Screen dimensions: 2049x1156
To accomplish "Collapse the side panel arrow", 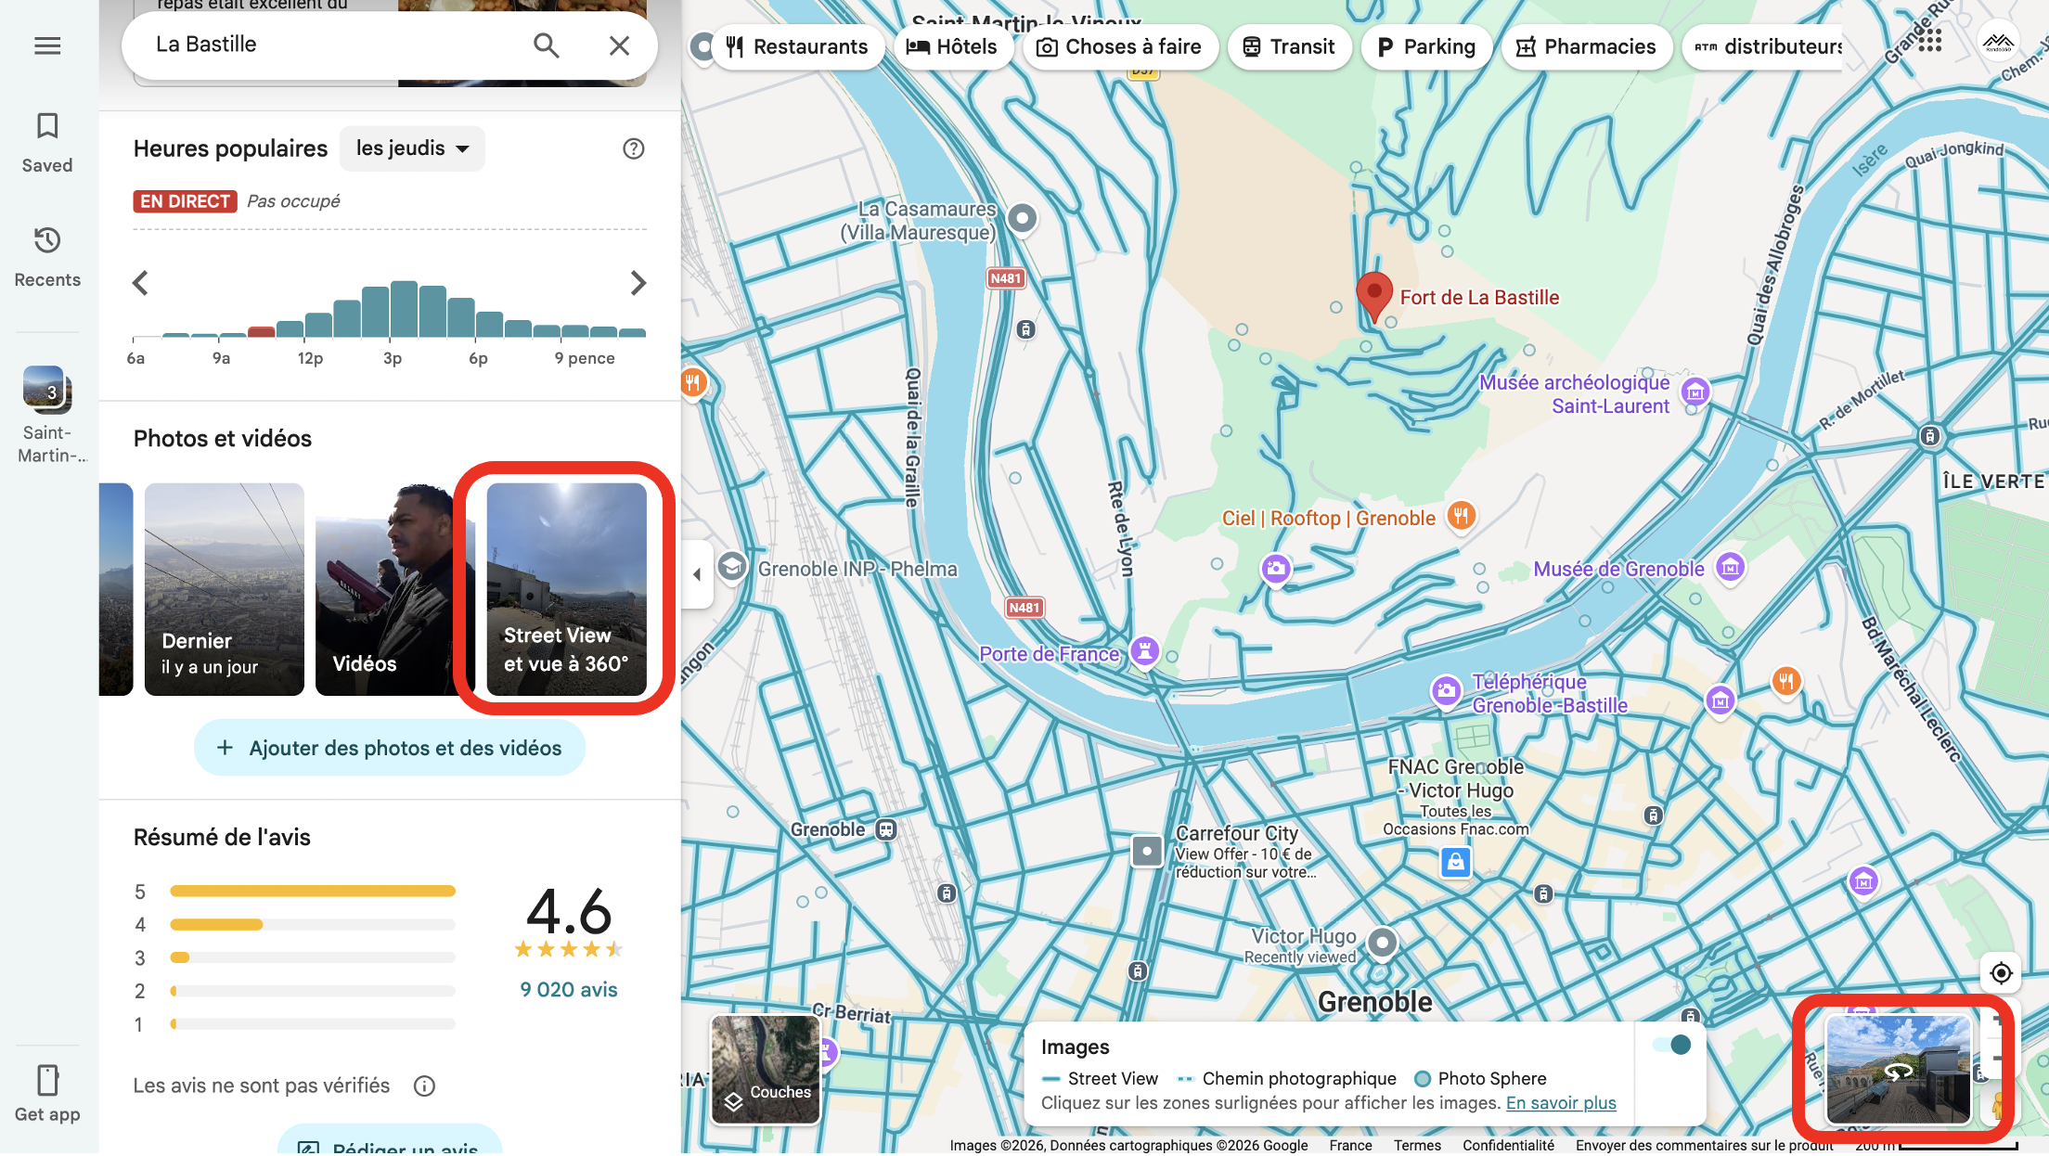I will (x=697, y=574).
